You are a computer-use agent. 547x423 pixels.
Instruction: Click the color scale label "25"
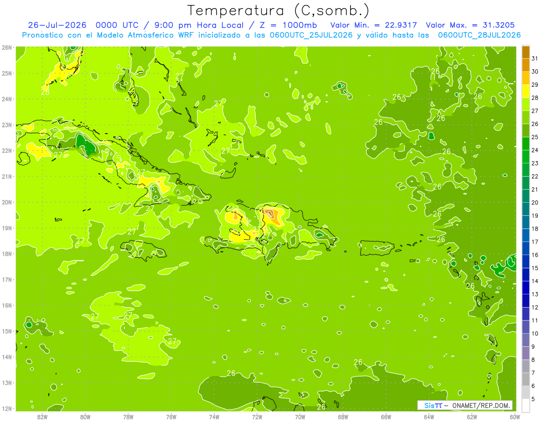pyautogui.click(x=535, y=137)
